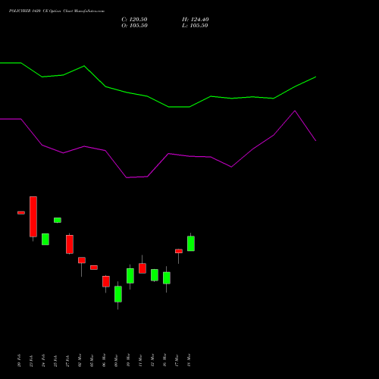The height and width of the screenshot is (379, 379).
Task: Select the 23 Feb date label
Action: coord(32,361)
